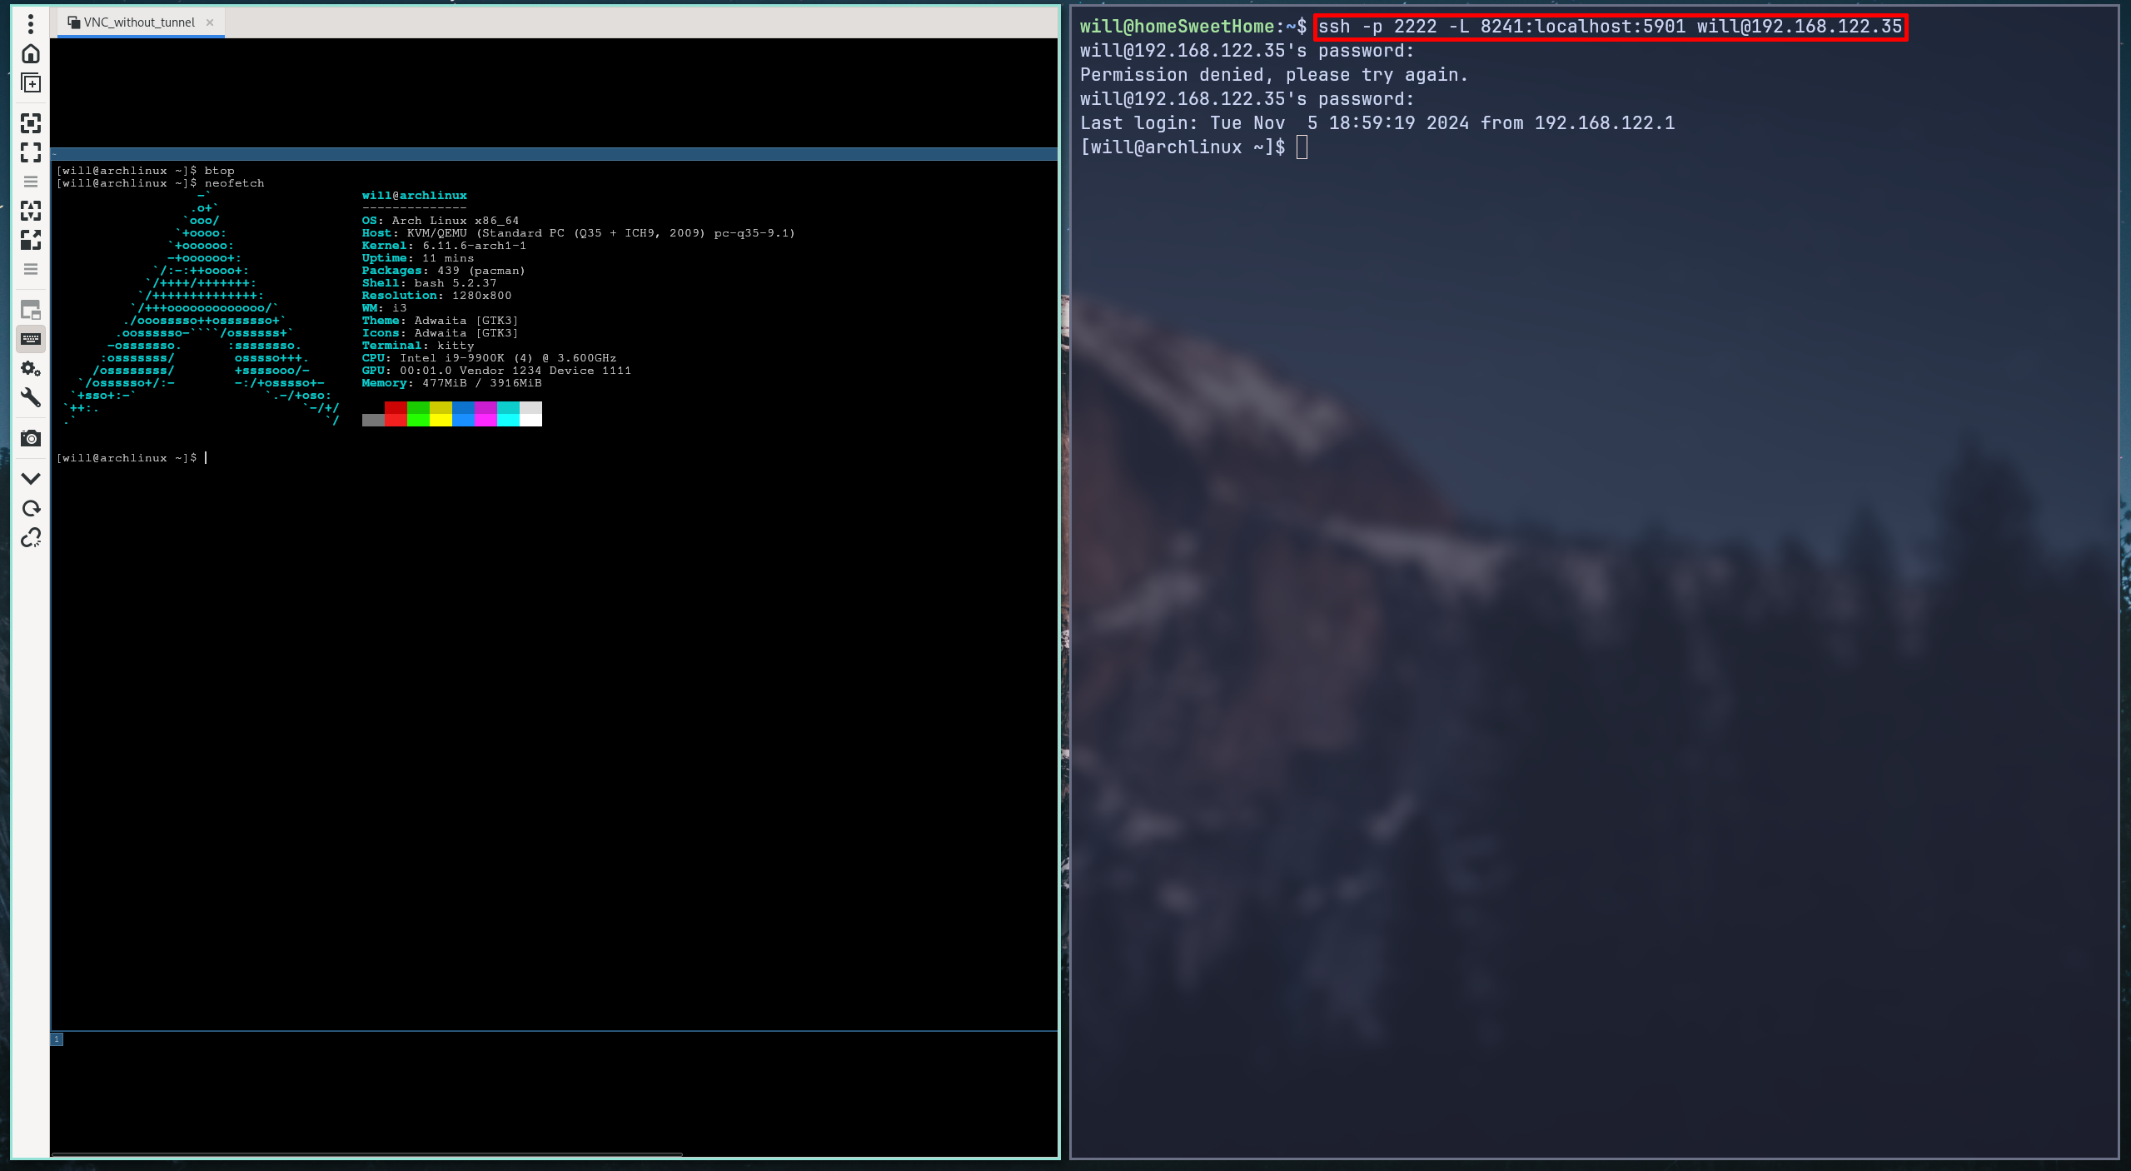2131x1171 pixels.
Task: Enter fullscreen mode
Action: click(30, 153)
